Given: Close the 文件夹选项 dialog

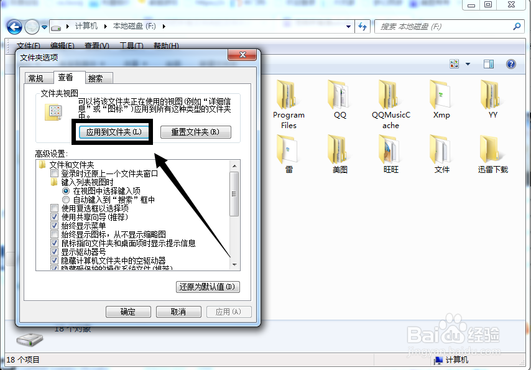Looking at the screenshot, I should pos(242,55).
